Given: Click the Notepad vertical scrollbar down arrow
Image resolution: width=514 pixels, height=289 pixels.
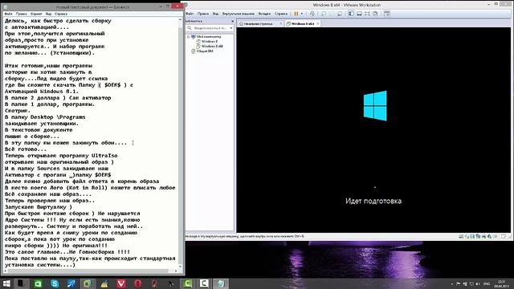Looking at the screenshot, I should pyautogui.click(x=180, y=266).
